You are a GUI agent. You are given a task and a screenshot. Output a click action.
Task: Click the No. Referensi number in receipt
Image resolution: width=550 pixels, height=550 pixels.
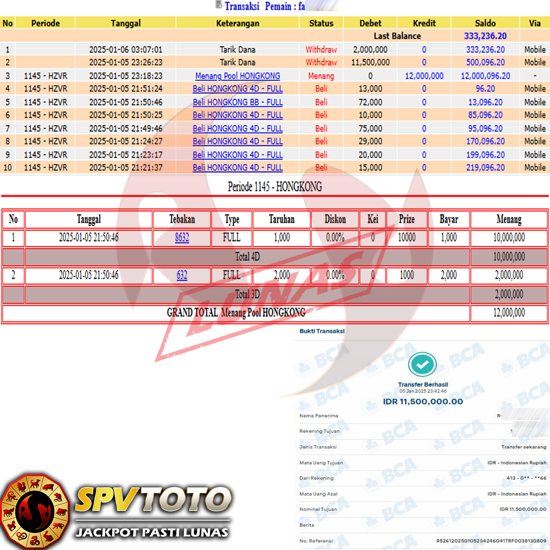(491, 541)
